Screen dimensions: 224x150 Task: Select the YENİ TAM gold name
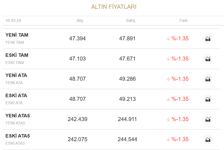coord(17,35)
